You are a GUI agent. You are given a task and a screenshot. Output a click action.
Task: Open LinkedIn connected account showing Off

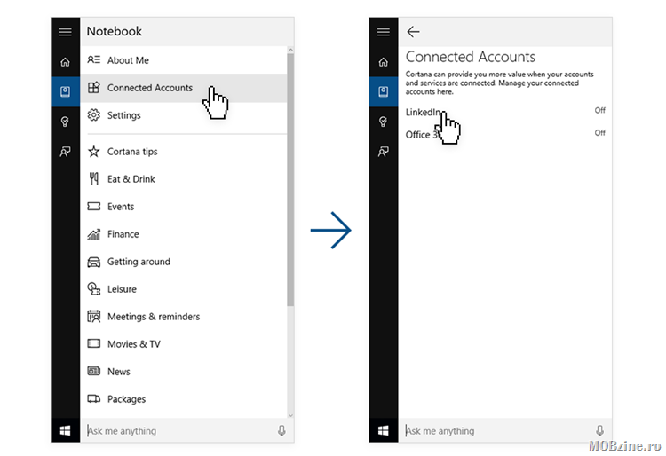tap(423, 112)
